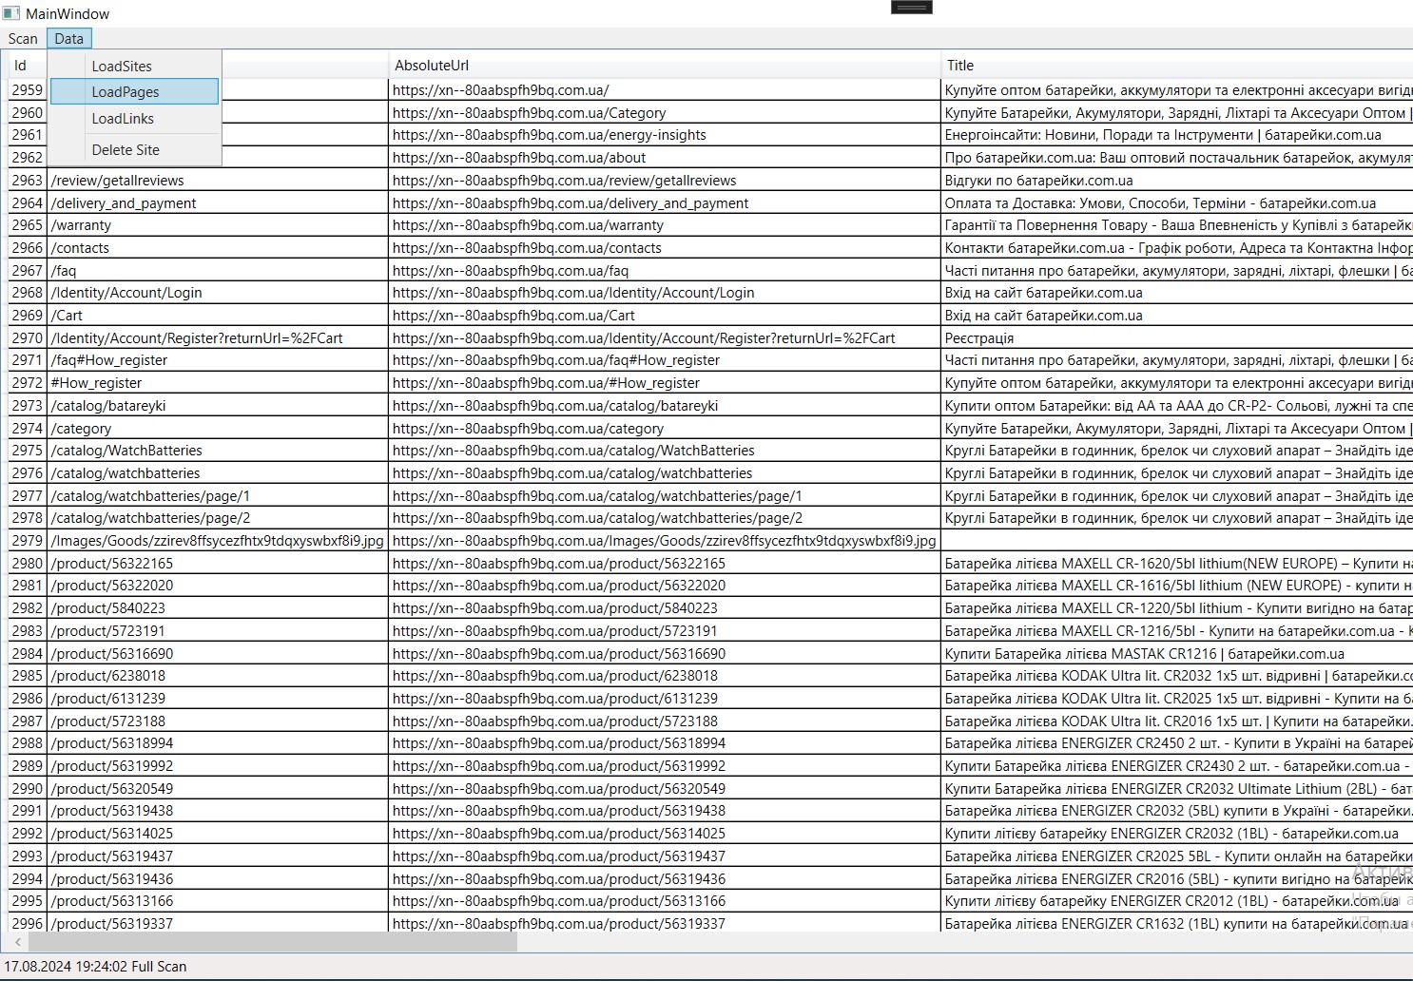Select the '/faq' relative URL cell
This screenshot has height=981, width=1413.
pyautogui.click(x=218, y=271)
